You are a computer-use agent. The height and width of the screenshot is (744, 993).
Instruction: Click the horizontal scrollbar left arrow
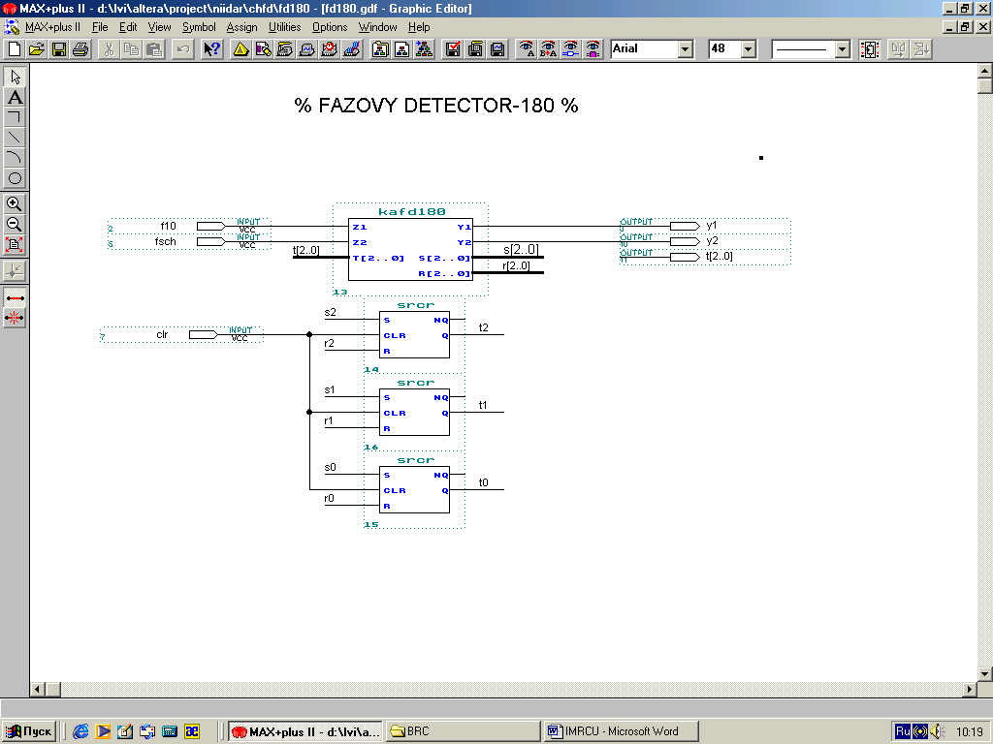click(37, 689)
